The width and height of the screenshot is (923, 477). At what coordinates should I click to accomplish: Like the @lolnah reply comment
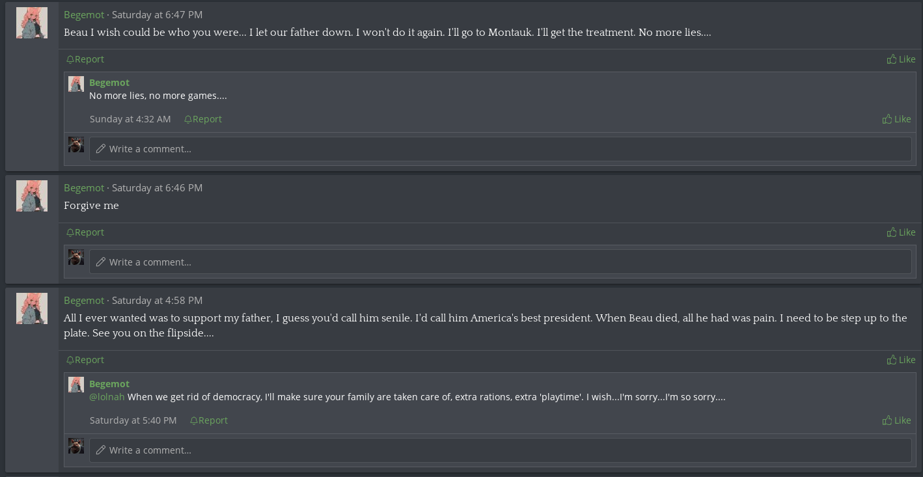click(896, 420)
